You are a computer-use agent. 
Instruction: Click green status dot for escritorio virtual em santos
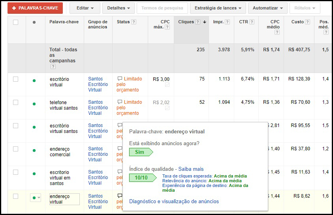(34, 174)
